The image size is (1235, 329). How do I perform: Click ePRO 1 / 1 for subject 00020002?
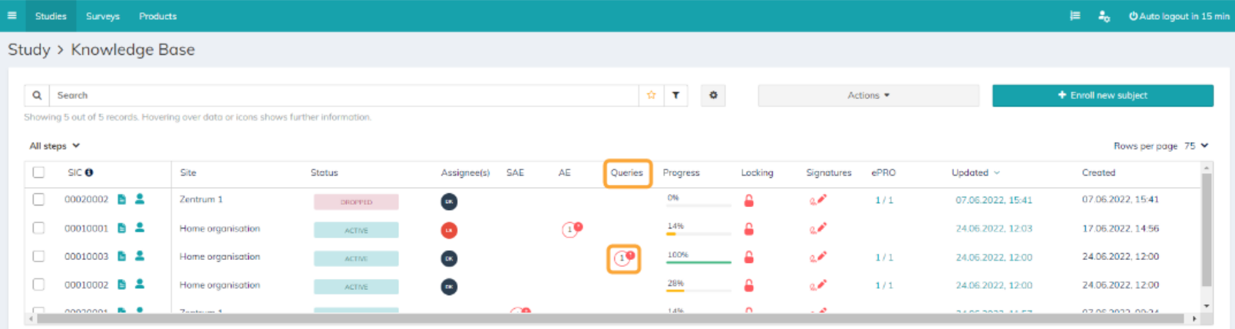pos(884,200)
